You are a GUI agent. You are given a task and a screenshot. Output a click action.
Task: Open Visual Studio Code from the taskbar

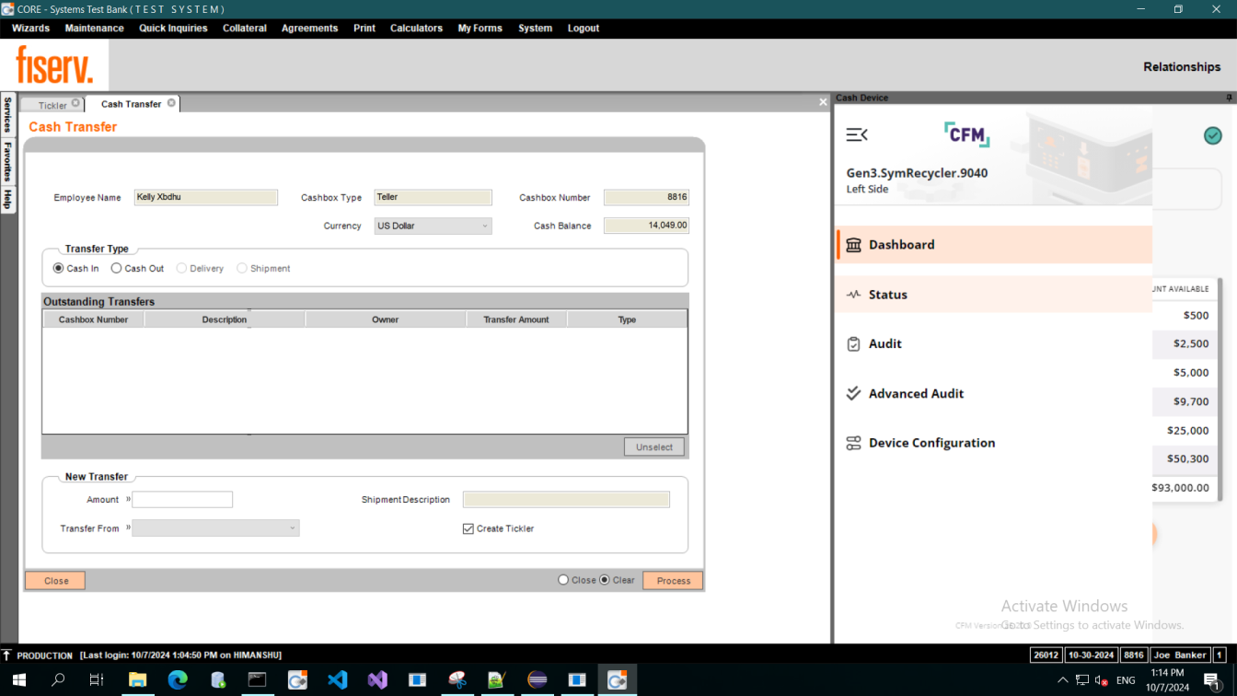click(x=338, y=680)
